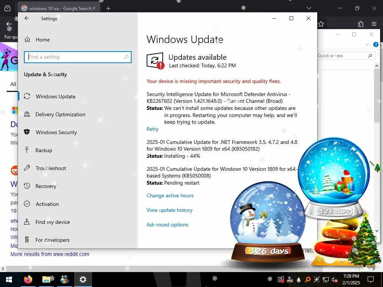Open the taskbar clock showing 7:28 PM
The height and width of the screenshot is (287, 383).
coord(351,280)
